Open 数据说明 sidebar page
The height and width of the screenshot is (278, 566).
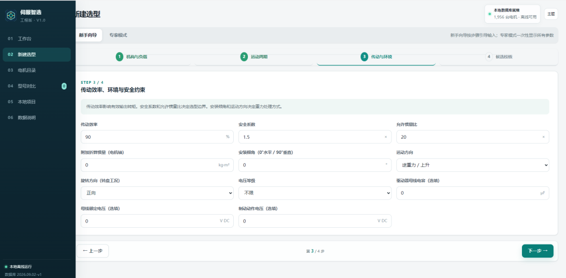(x=37, y=118)
